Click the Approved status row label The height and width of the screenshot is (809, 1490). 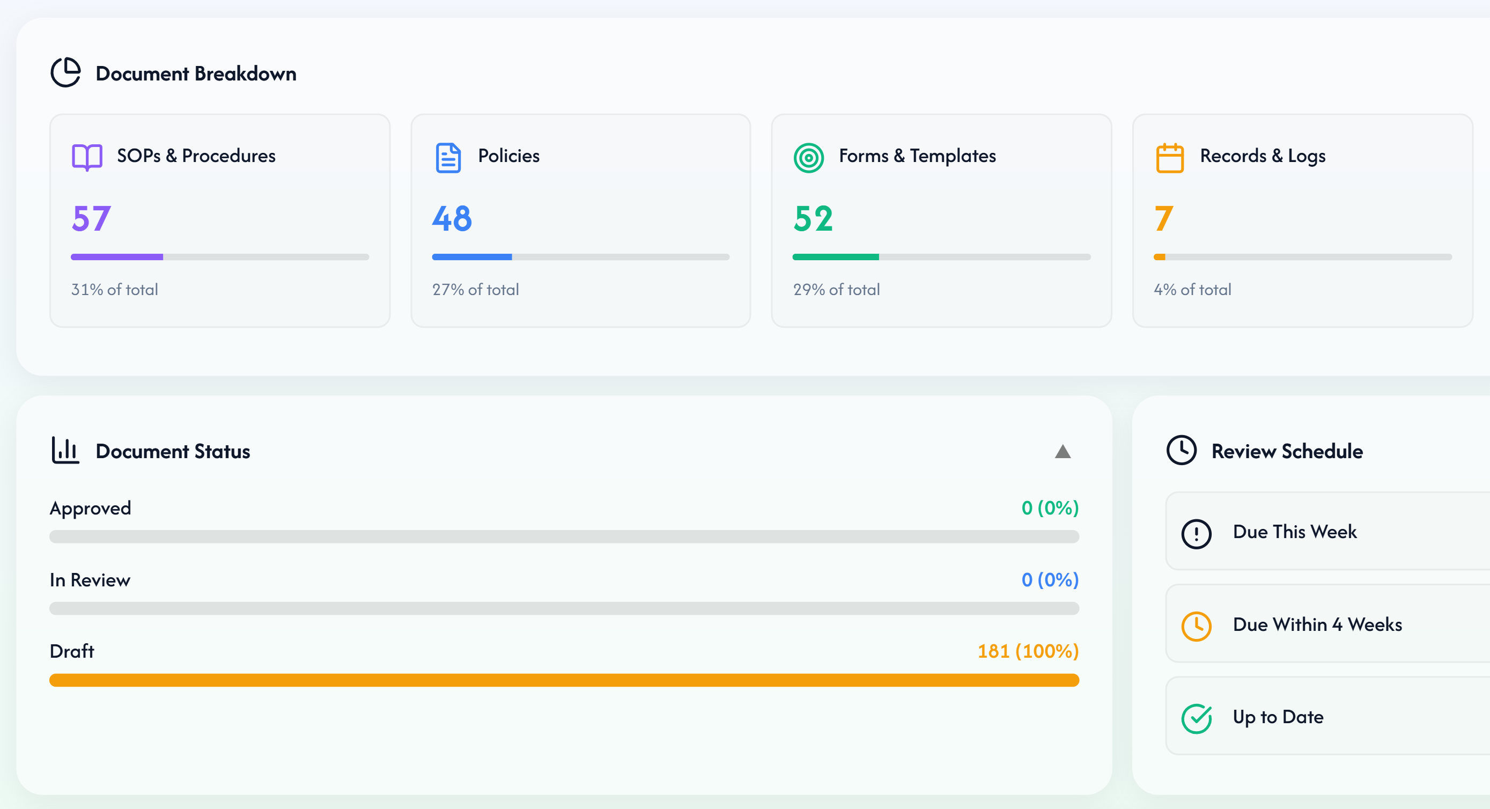click(x=90, y=508)
